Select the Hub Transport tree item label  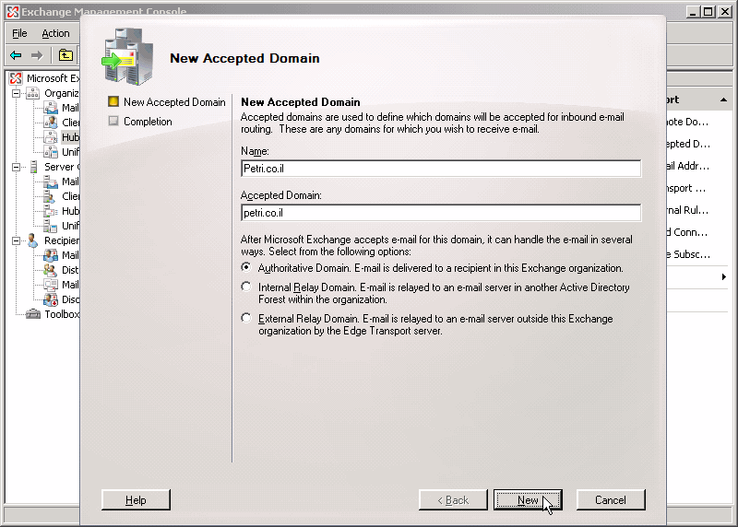70,136
